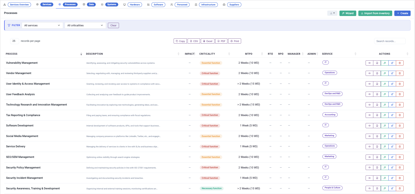Open wizard for Security Awareness, Training row
Screen dimensions: 415x194
385,189
